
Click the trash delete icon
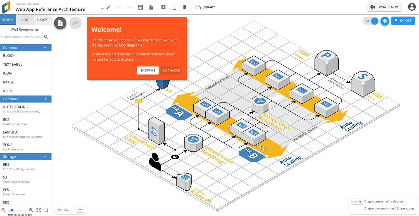tap(185, 7)
